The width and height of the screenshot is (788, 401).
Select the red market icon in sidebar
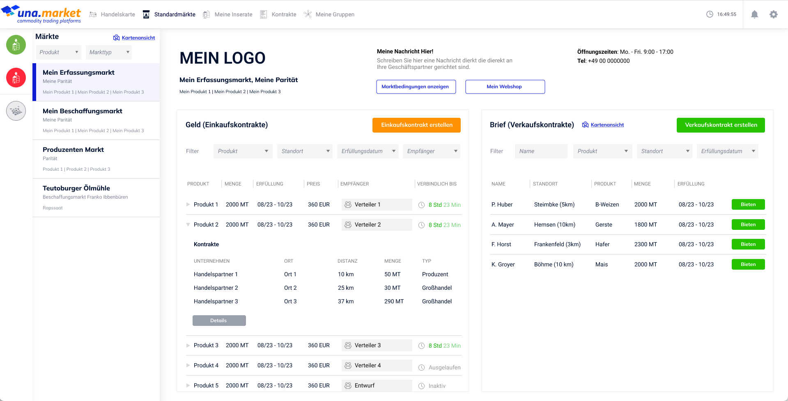(x=16, y=78)
